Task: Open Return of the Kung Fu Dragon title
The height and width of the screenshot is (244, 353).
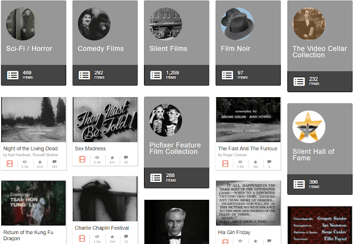Action: pos(28,235)
